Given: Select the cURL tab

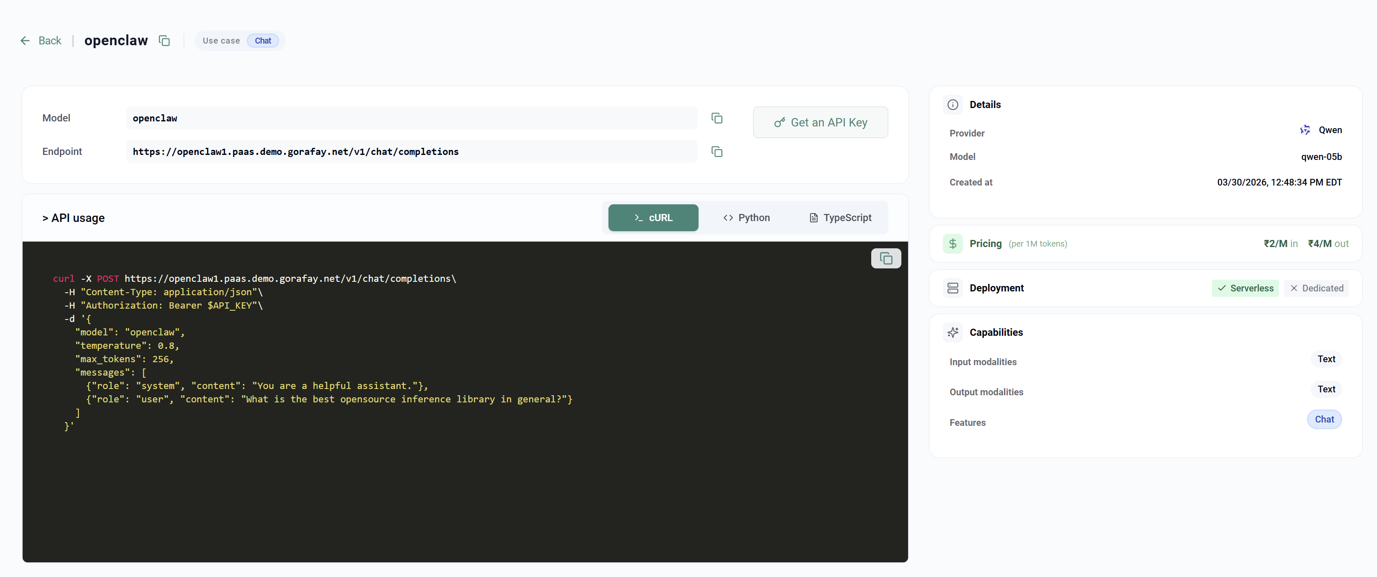Looking at the screenshot, I should click(653, 218).
